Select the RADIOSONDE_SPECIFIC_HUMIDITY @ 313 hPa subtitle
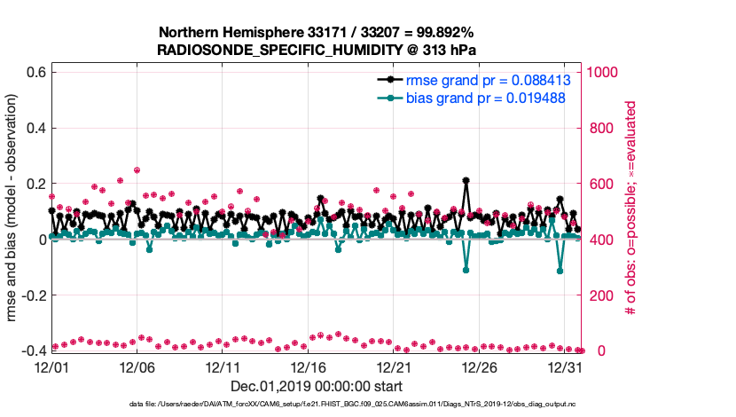Screen dimensions: 736x417 317,51
